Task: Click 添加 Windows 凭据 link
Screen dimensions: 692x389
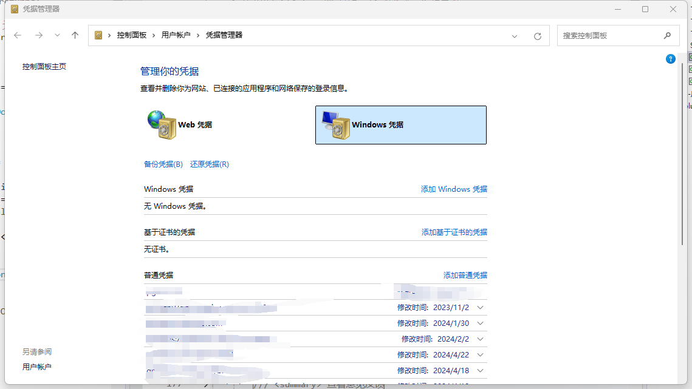Action: coord(454,189)
